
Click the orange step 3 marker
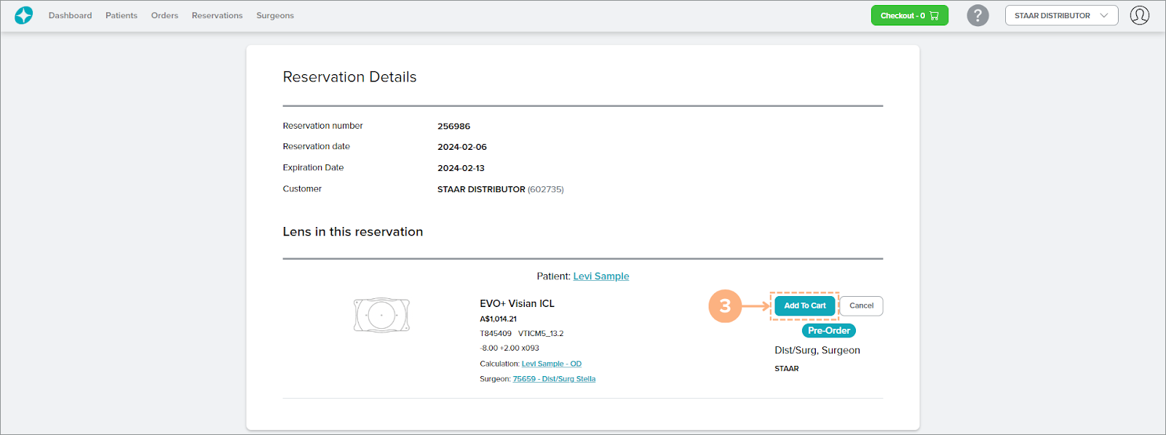724,306
